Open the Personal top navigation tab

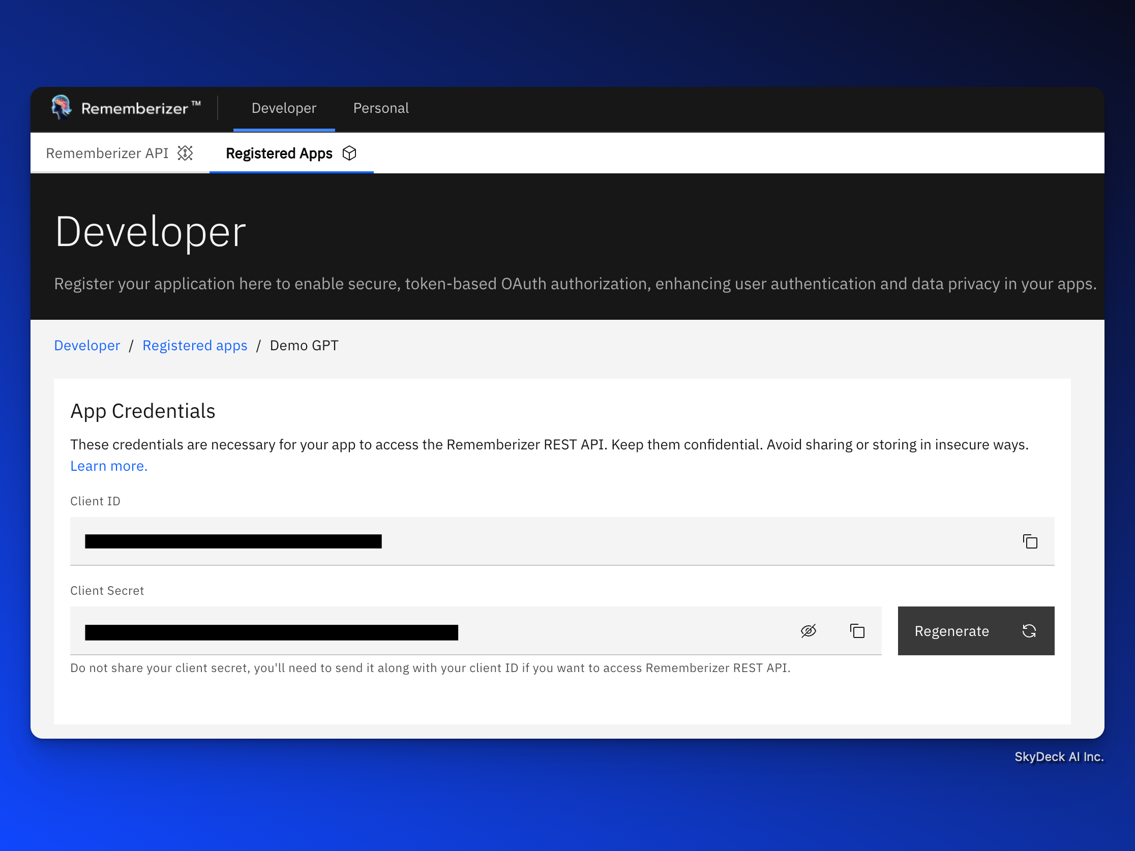(381, 108)
